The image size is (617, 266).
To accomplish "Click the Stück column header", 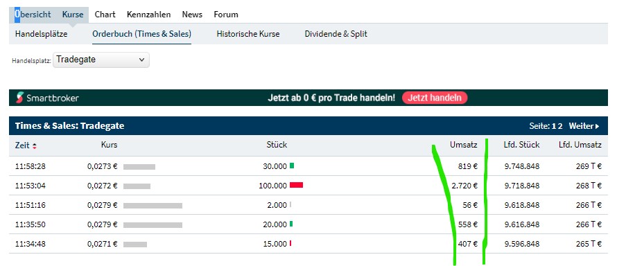I will click(277, 145).
